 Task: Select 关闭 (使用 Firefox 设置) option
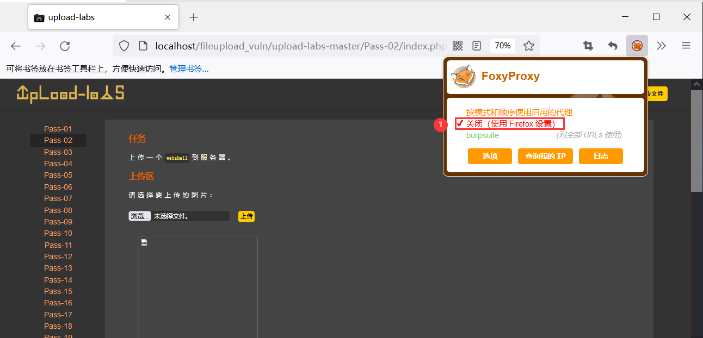pos(510,124)
